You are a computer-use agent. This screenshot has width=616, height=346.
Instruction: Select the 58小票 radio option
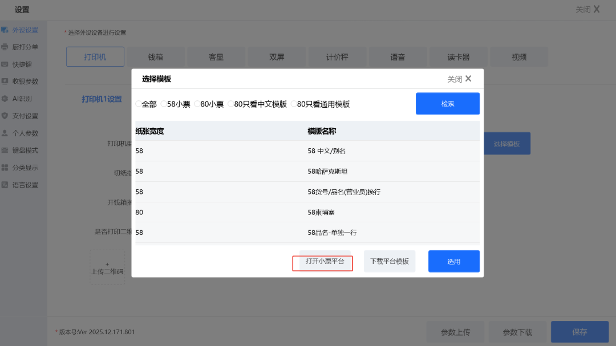click(164, 104)
